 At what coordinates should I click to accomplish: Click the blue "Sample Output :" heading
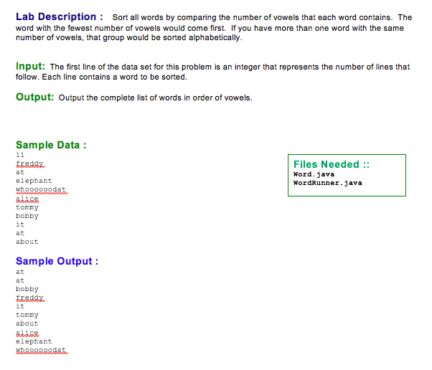pyautogui.click(x=57, y=261)
